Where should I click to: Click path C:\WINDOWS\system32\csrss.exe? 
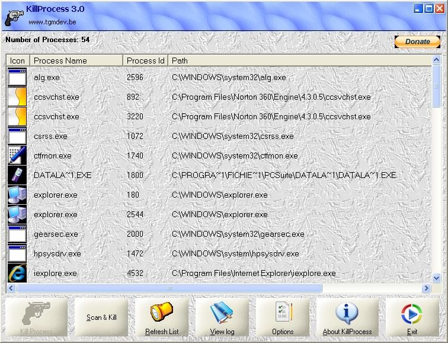(x=233, y=136)
